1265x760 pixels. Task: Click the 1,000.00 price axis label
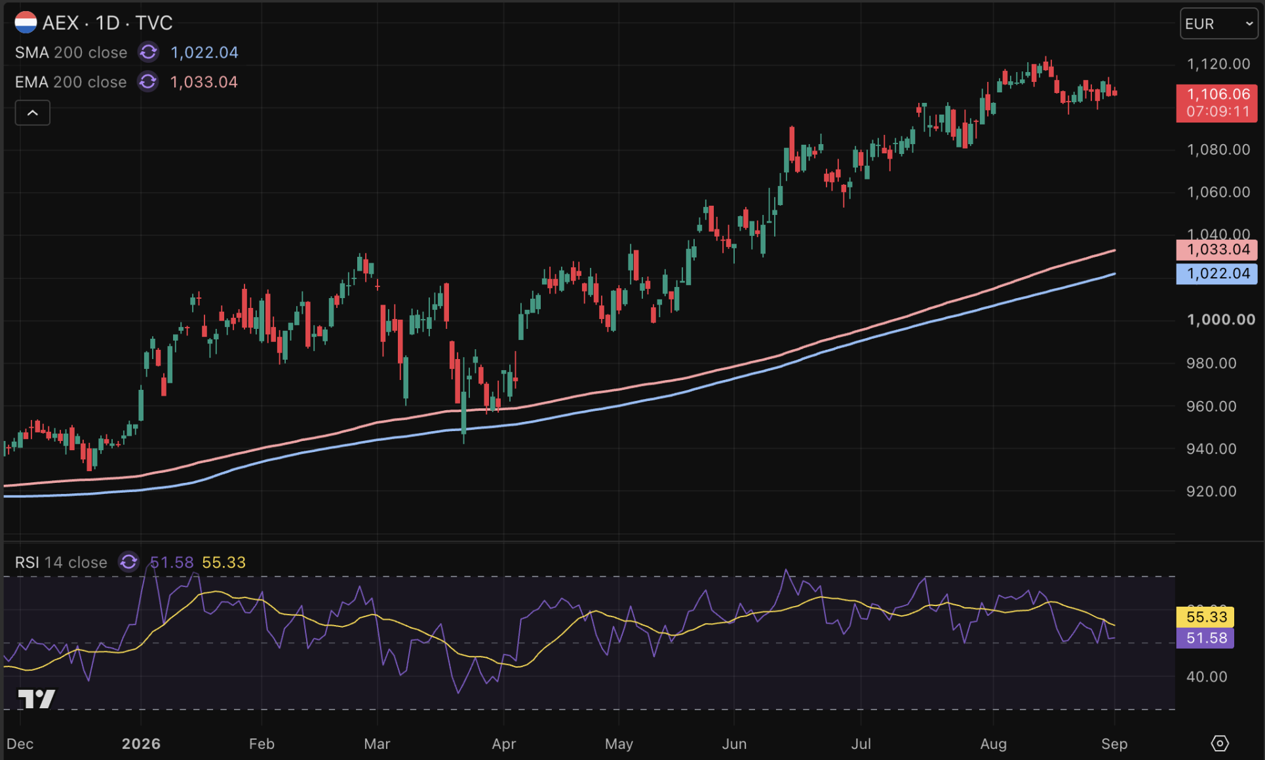point(1221,320)
